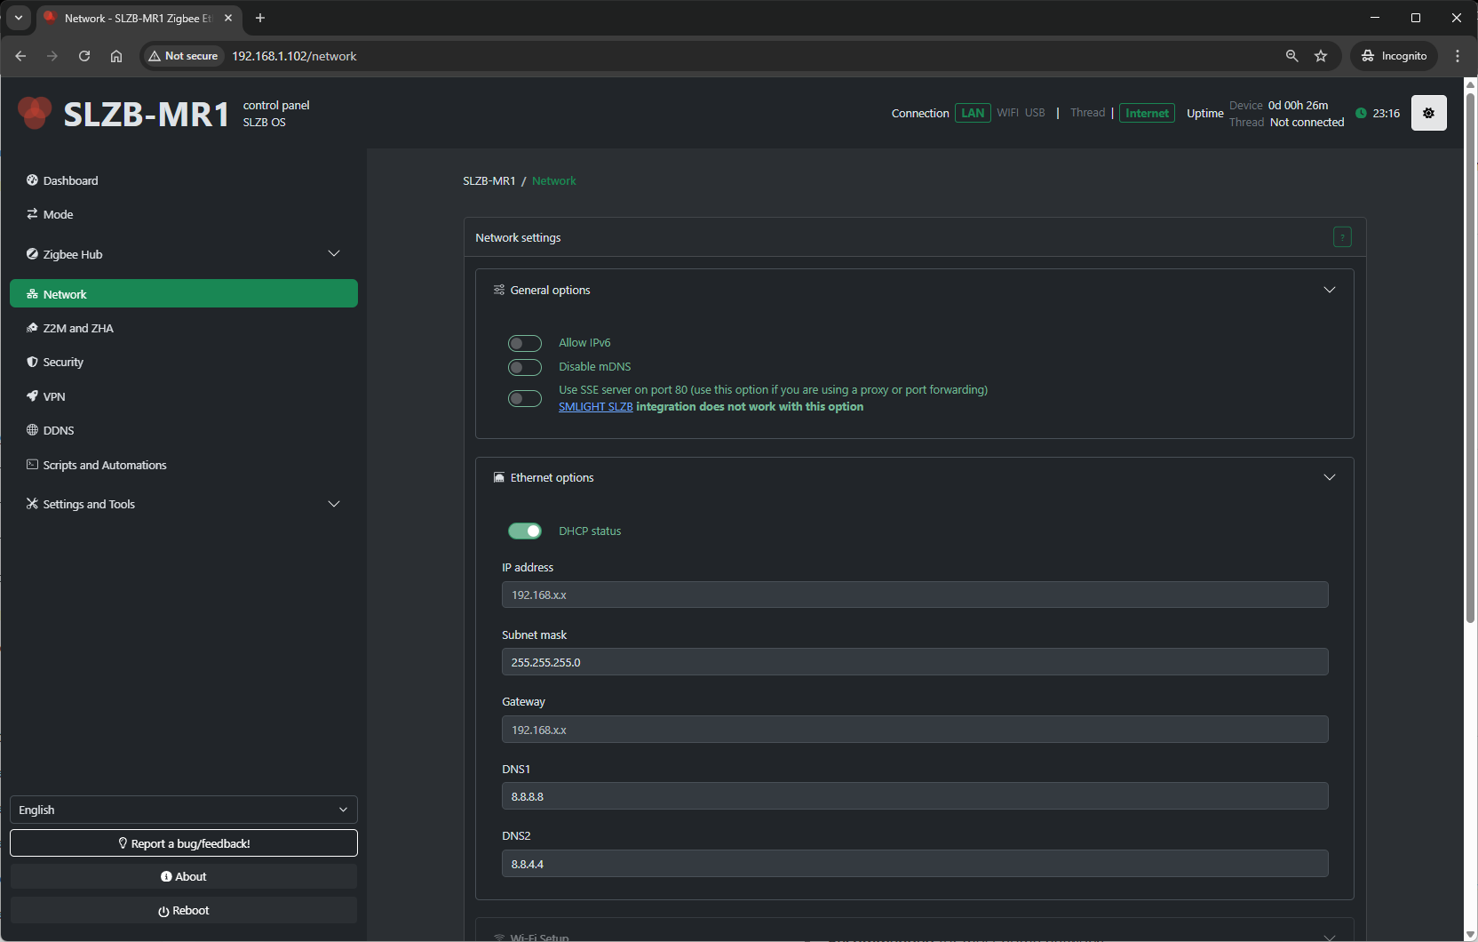Open Chrome three-dot menu
This screenshot has height=942, width=1478.
(x=1458, y=56)
